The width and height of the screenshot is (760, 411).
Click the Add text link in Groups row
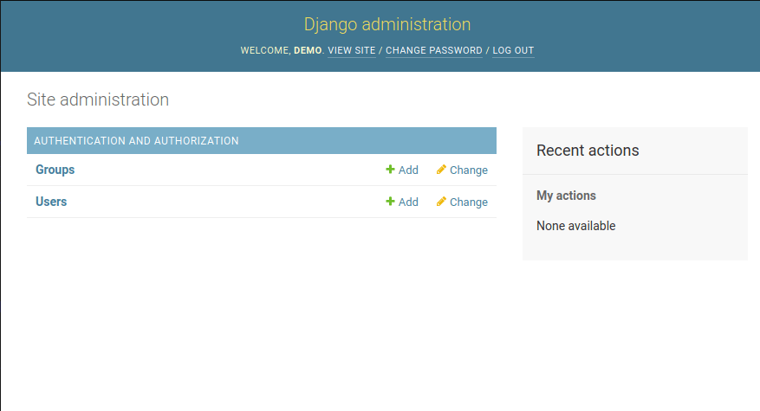(408, 170)
